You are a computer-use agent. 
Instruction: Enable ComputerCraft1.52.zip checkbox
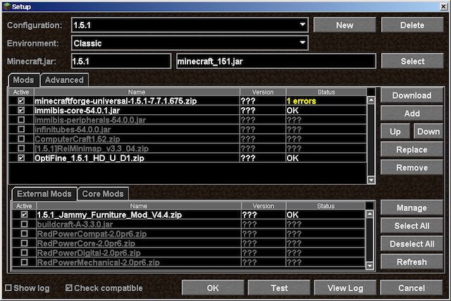tap(21, 139)
